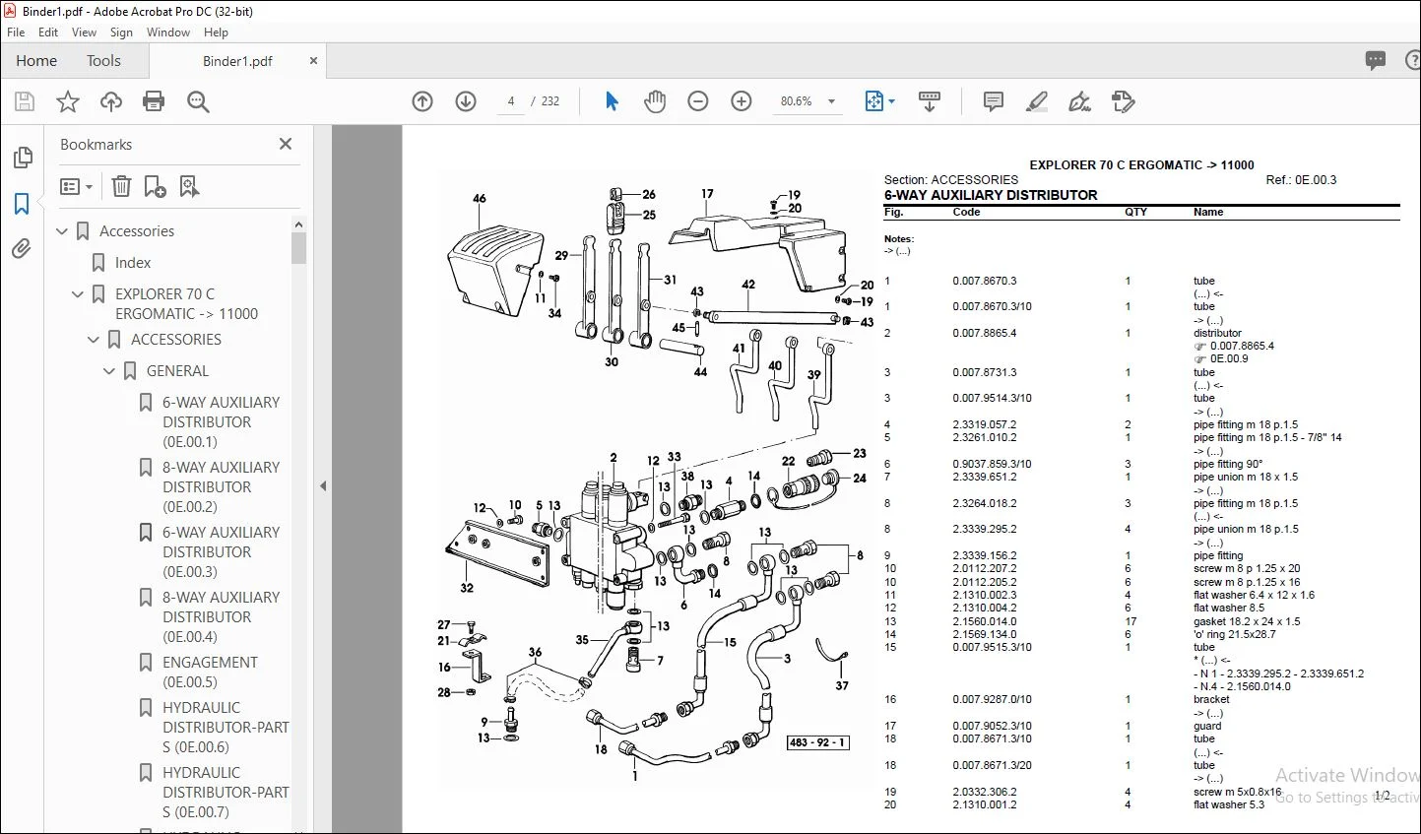Open the comments chat bubble icon
The width and height of the screenshot is (1421, 834).
click(x=1376, y=61)
